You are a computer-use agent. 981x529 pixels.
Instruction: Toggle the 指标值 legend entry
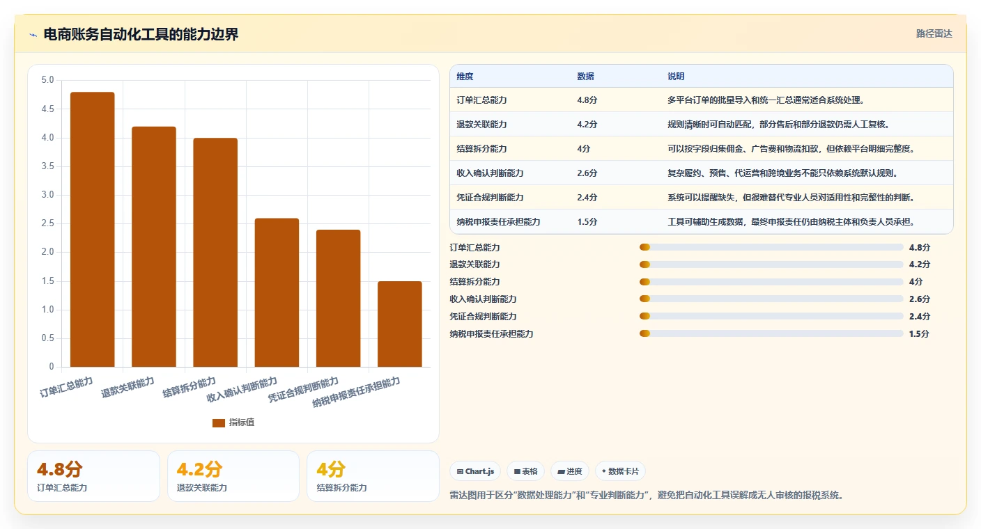(233, 423)
